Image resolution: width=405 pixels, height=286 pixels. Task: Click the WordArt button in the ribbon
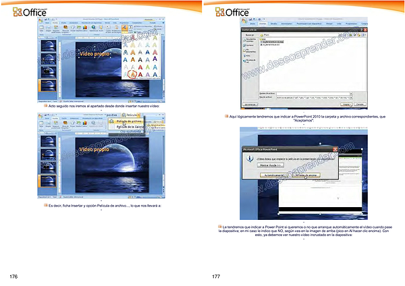coord(126,29)
